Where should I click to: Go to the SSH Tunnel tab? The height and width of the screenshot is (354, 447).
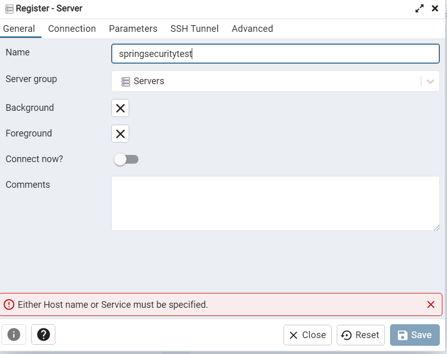tap(194, 29)
